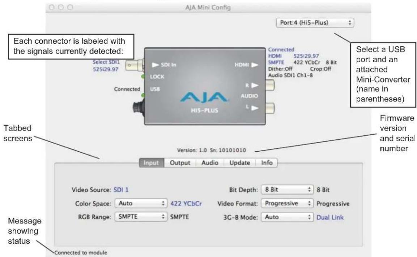The width and height of the screenshot is (417, 257).
Task: Click the SDI 1 video source value
Action: (x=121, y=190)
